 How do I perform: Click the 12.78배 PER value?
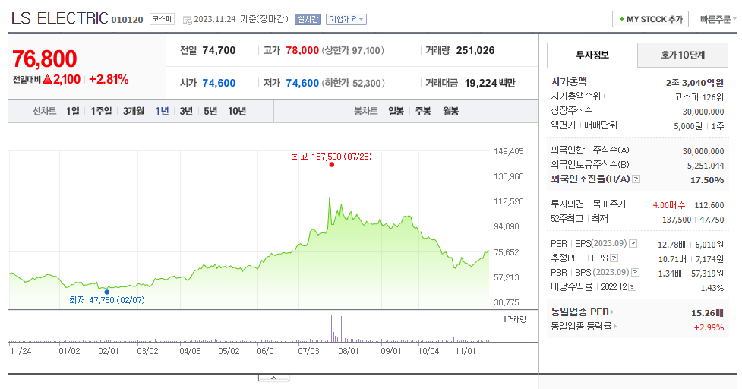pyautogui.click(x=671, y=245)
